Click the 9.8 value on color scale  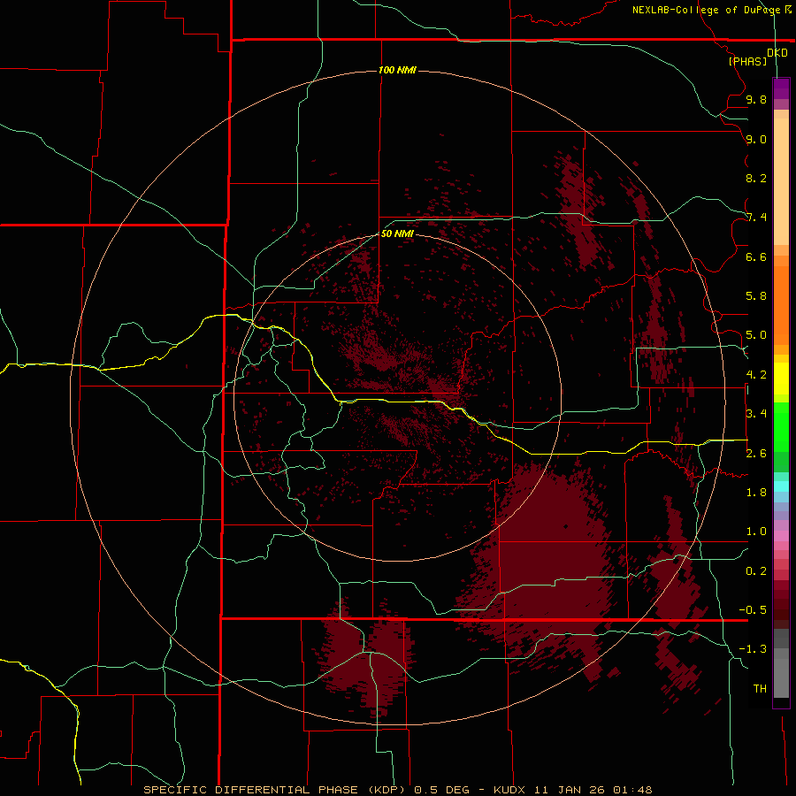pos(756,99)
